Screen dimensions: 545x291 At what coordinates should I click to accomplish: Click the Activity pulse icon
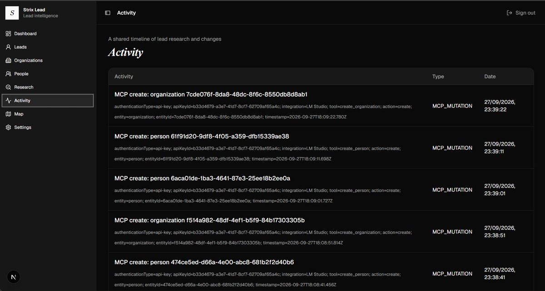pos(8,101)
